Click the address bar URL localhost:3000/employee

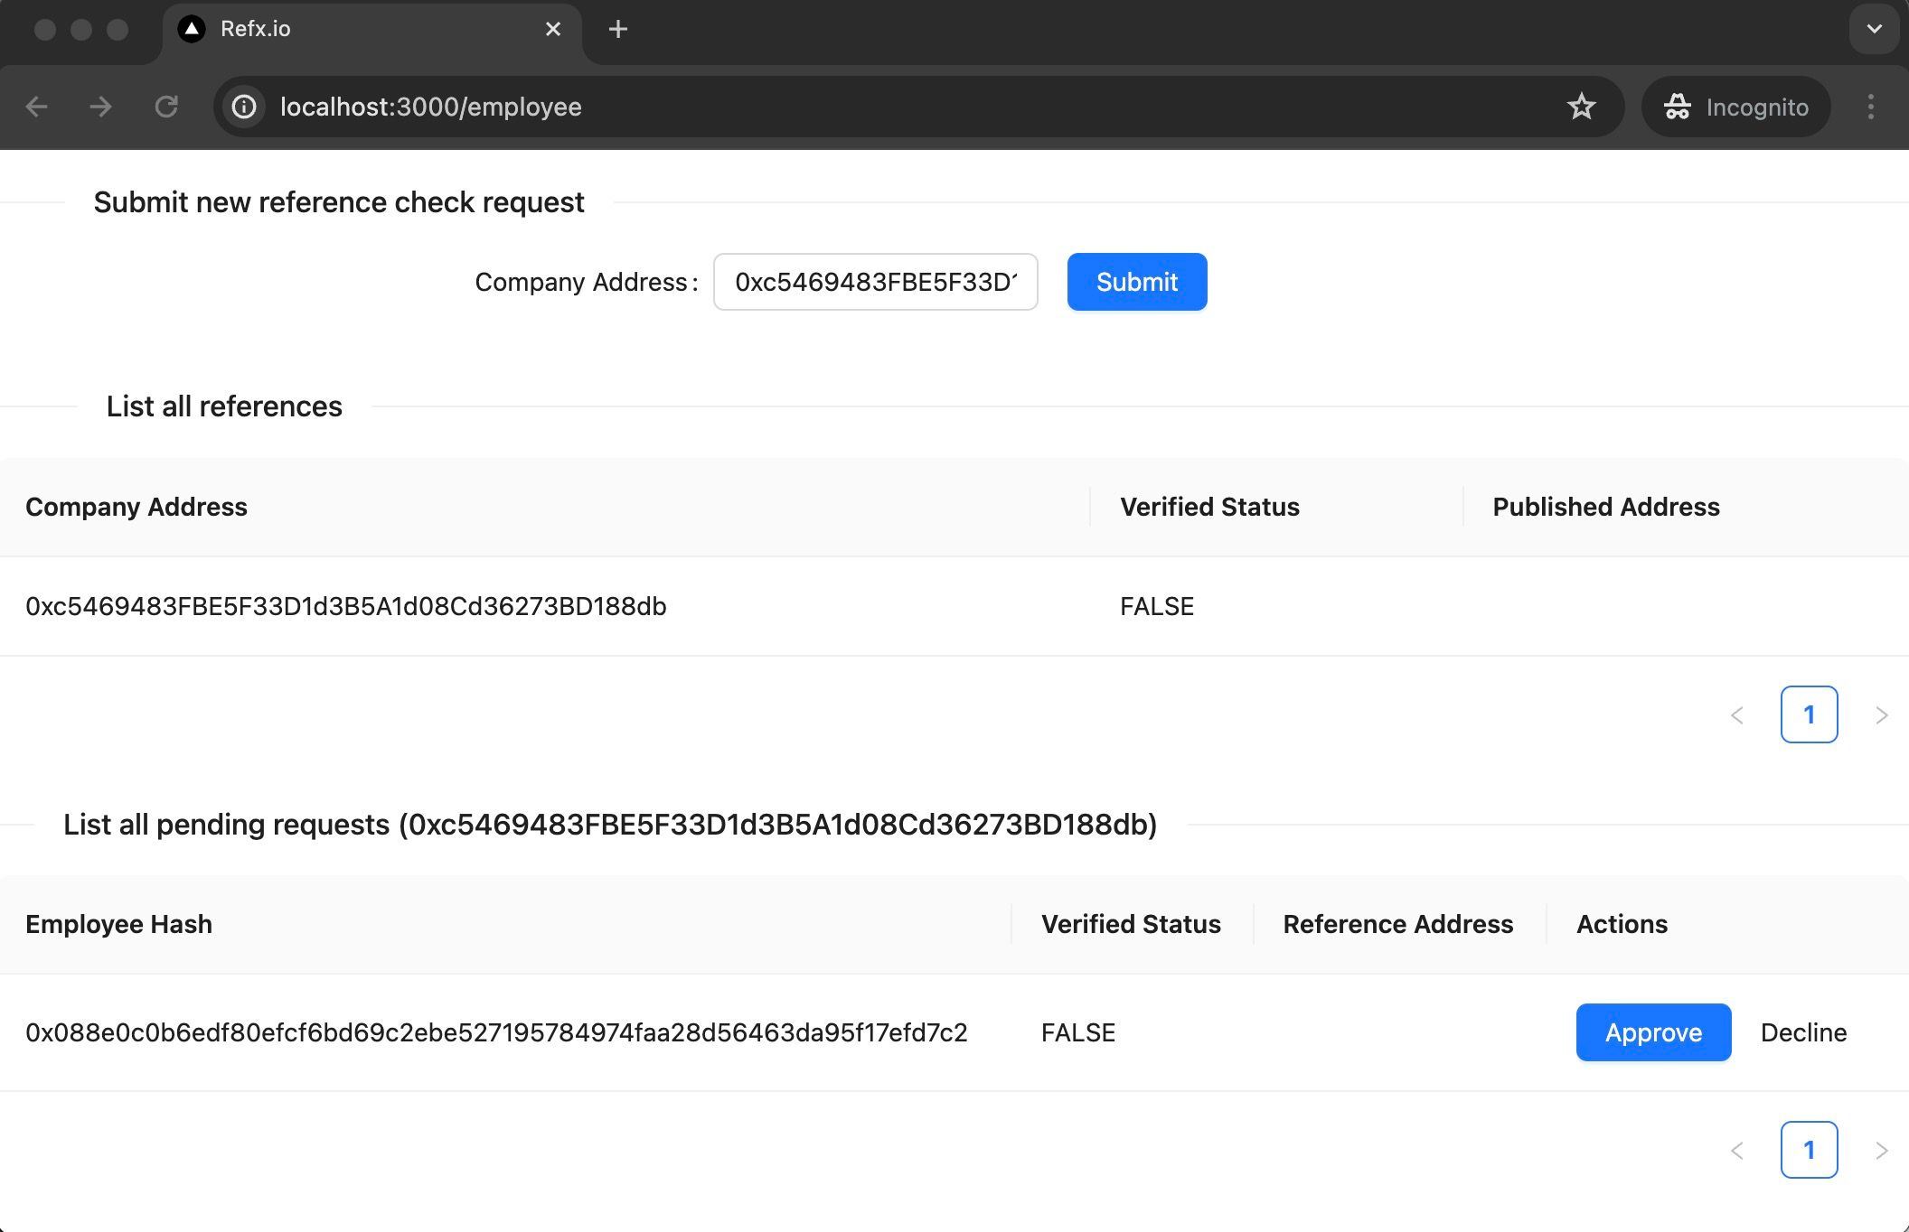[430, 107]
